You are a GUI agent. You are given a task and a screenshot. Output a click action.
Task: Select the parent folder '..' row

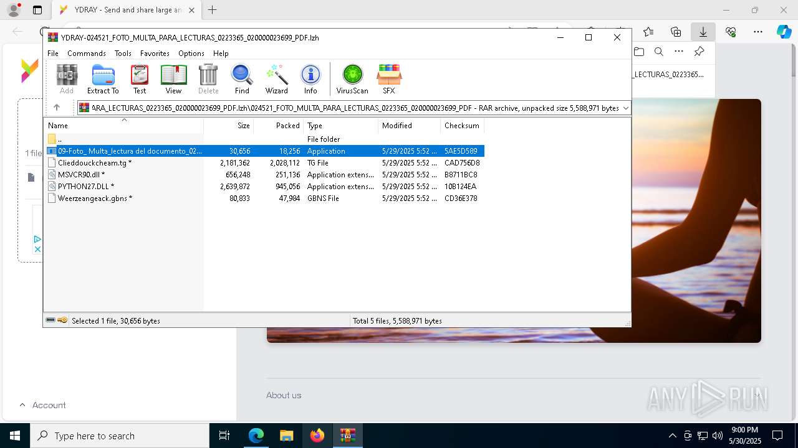264,139
